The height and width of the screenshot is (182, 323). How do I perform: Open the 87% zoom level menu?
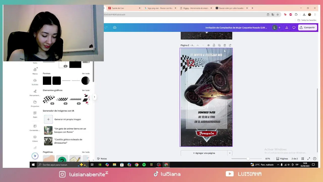(268, 159)
